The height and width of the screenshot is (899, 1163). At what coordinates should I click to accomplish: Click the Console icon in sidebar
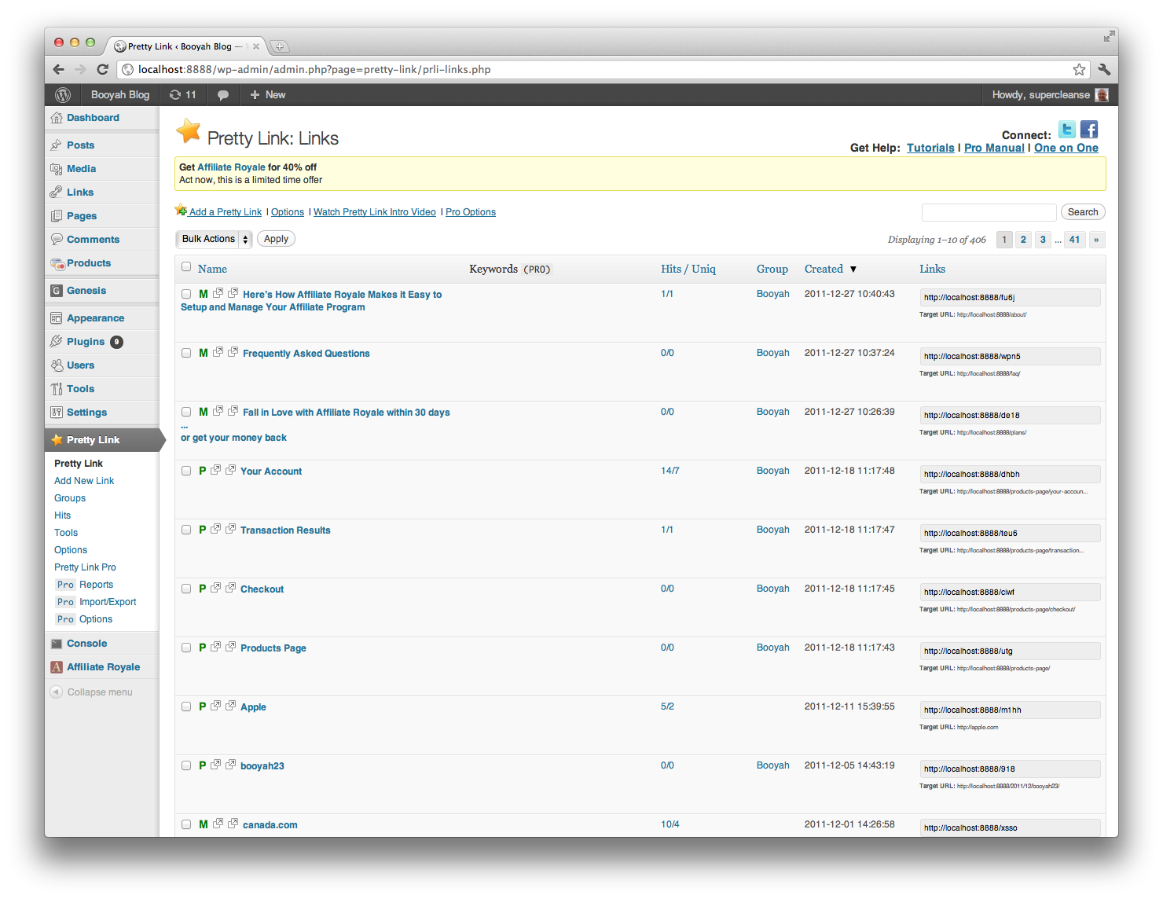click(57, 644)
